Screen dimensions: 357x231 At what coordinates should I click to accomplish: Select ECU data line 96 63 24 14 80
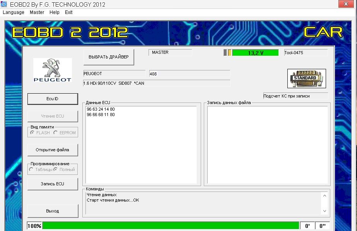(x=101, y=109)
